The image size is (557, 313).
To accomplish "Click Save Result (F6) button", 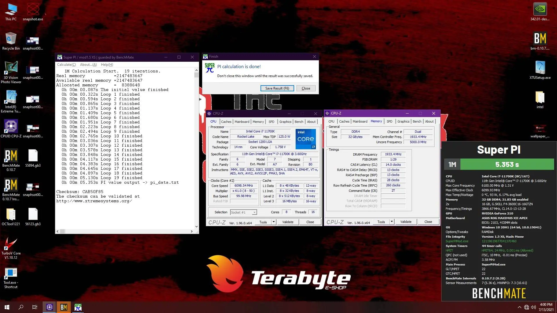I will (x=277, y=88).
